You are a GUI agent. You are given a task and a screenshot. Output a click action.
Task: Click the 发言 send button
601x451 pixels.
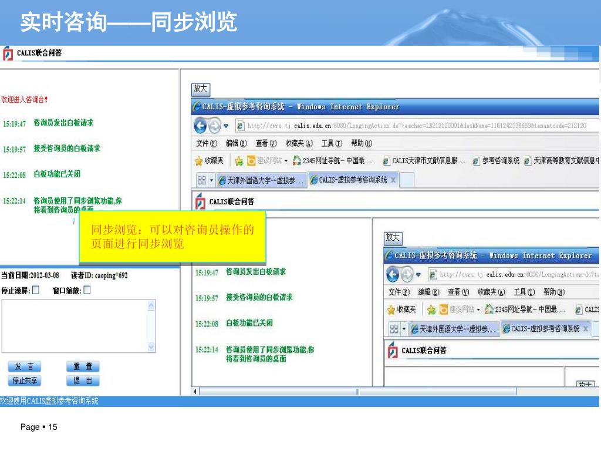(x=24, y=366)
